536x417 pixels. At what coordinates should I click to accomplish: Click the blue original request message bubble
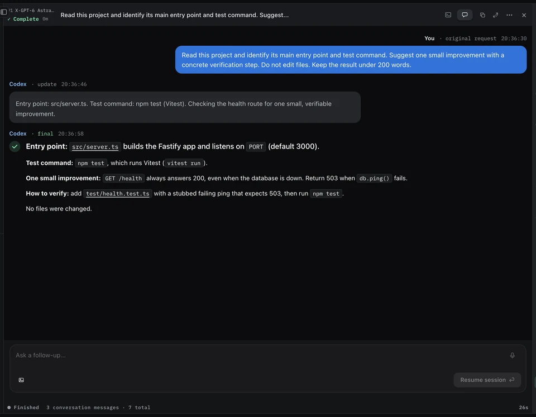351,60
